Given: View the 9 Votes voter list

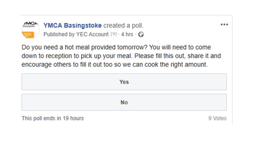Looking at the screenshot, I should (x=217, y=118).
